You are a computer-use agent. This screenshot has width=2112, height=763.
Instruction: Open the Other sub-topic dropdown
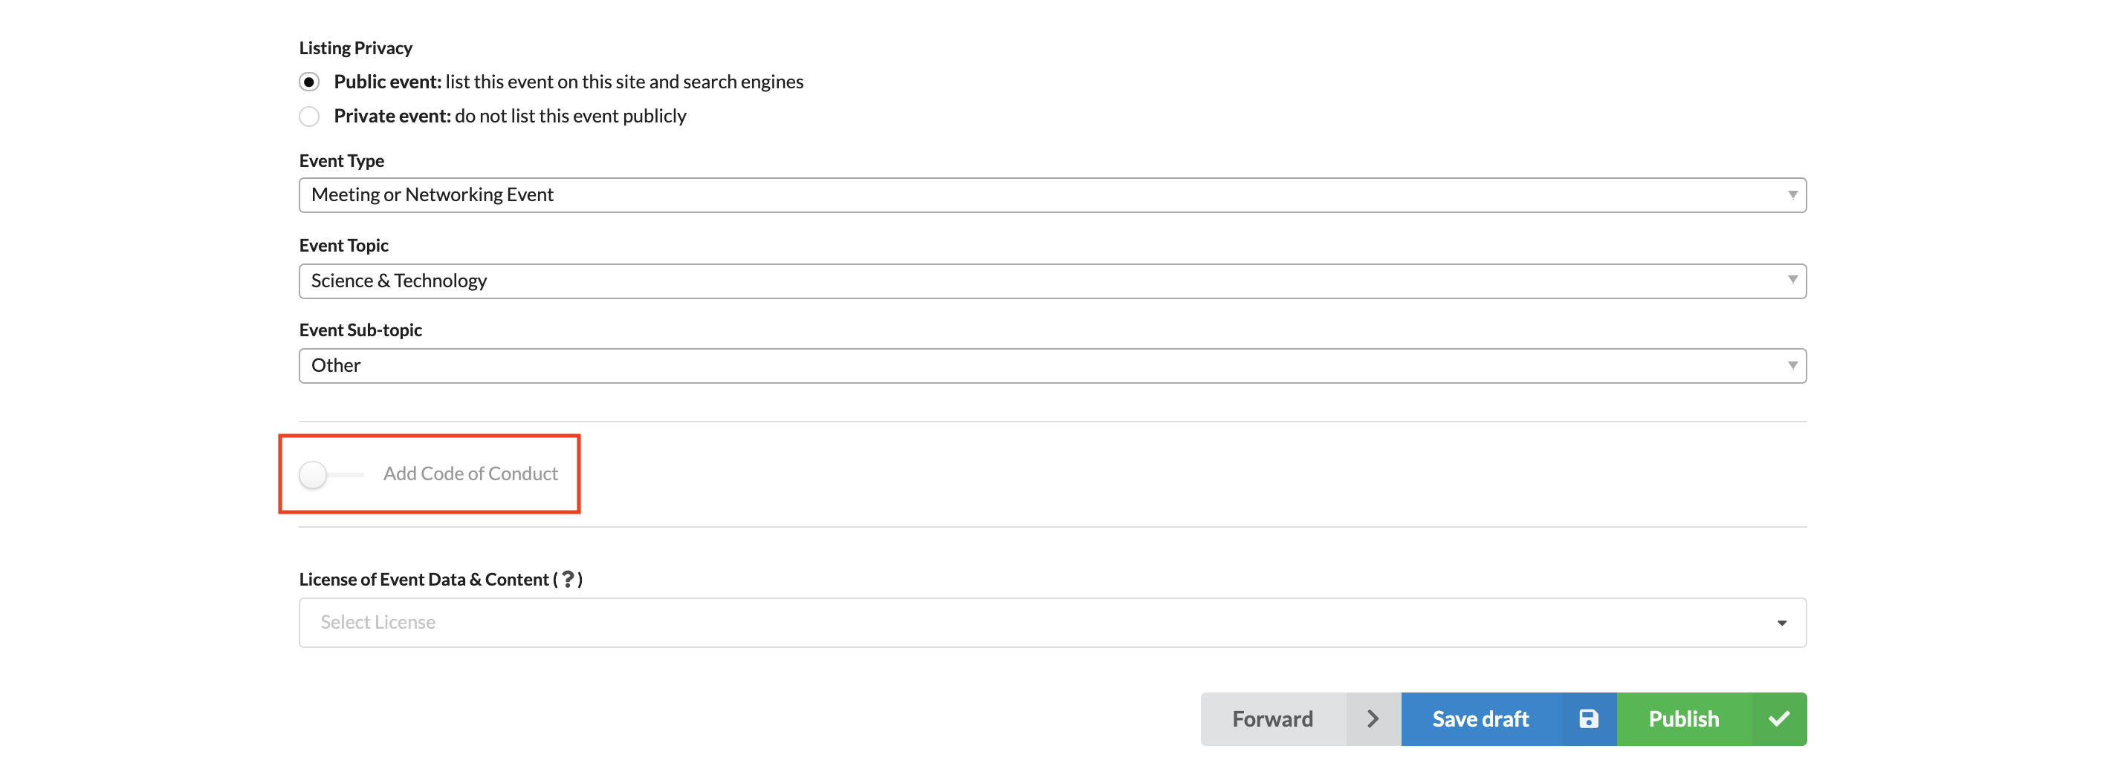[x=1053, y=365]
